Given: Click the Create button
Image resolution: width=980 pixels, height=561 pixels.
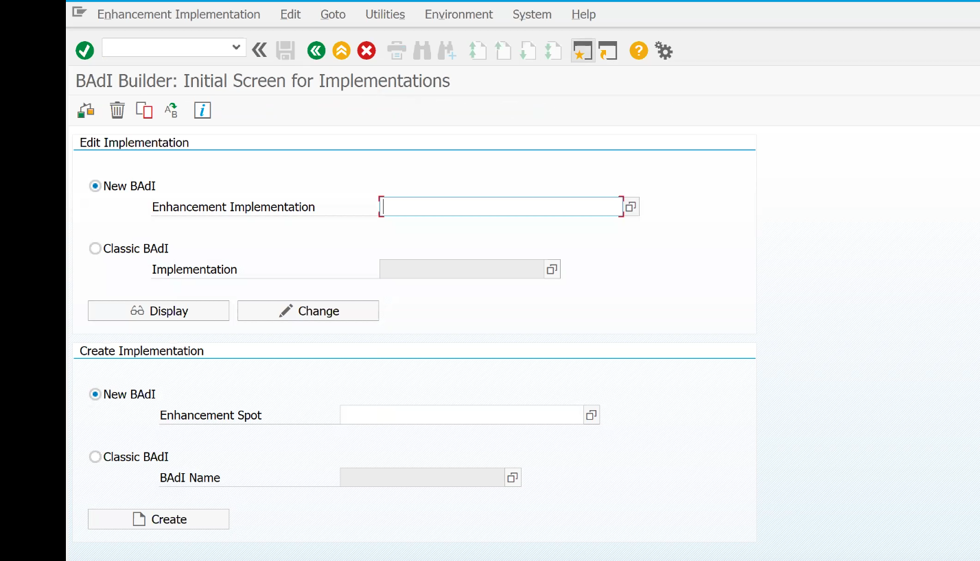Looking at the screenshot, I should 159,519.
